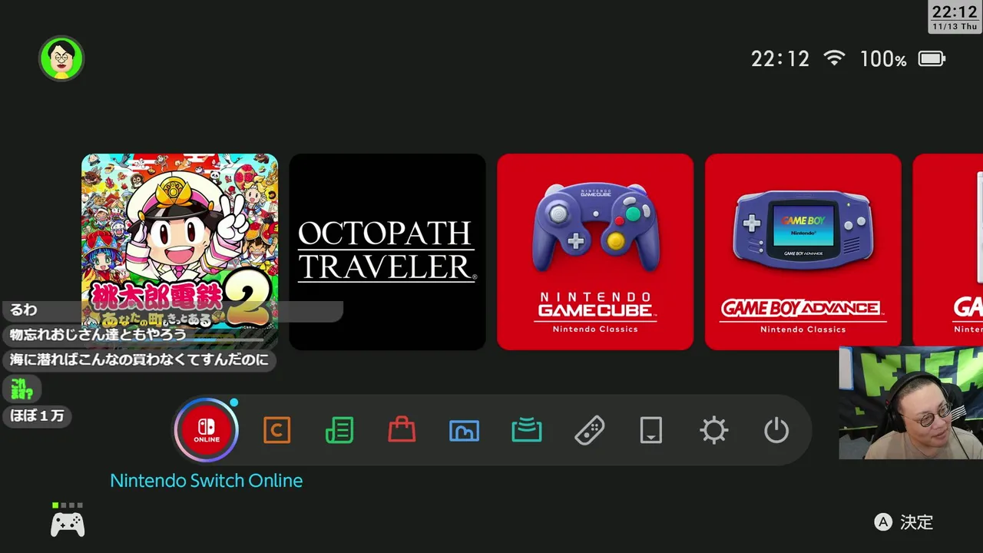Click chat message 海に潜ればこんなの買わなくてすんだのに
This screenshot has width=983, height=553.
pyautogui.click(x=139, y=359)
